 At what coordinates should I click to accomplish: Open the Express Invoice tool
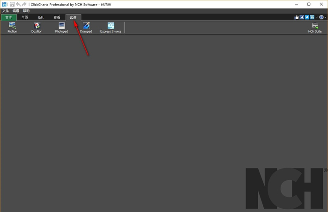[111, 27]
